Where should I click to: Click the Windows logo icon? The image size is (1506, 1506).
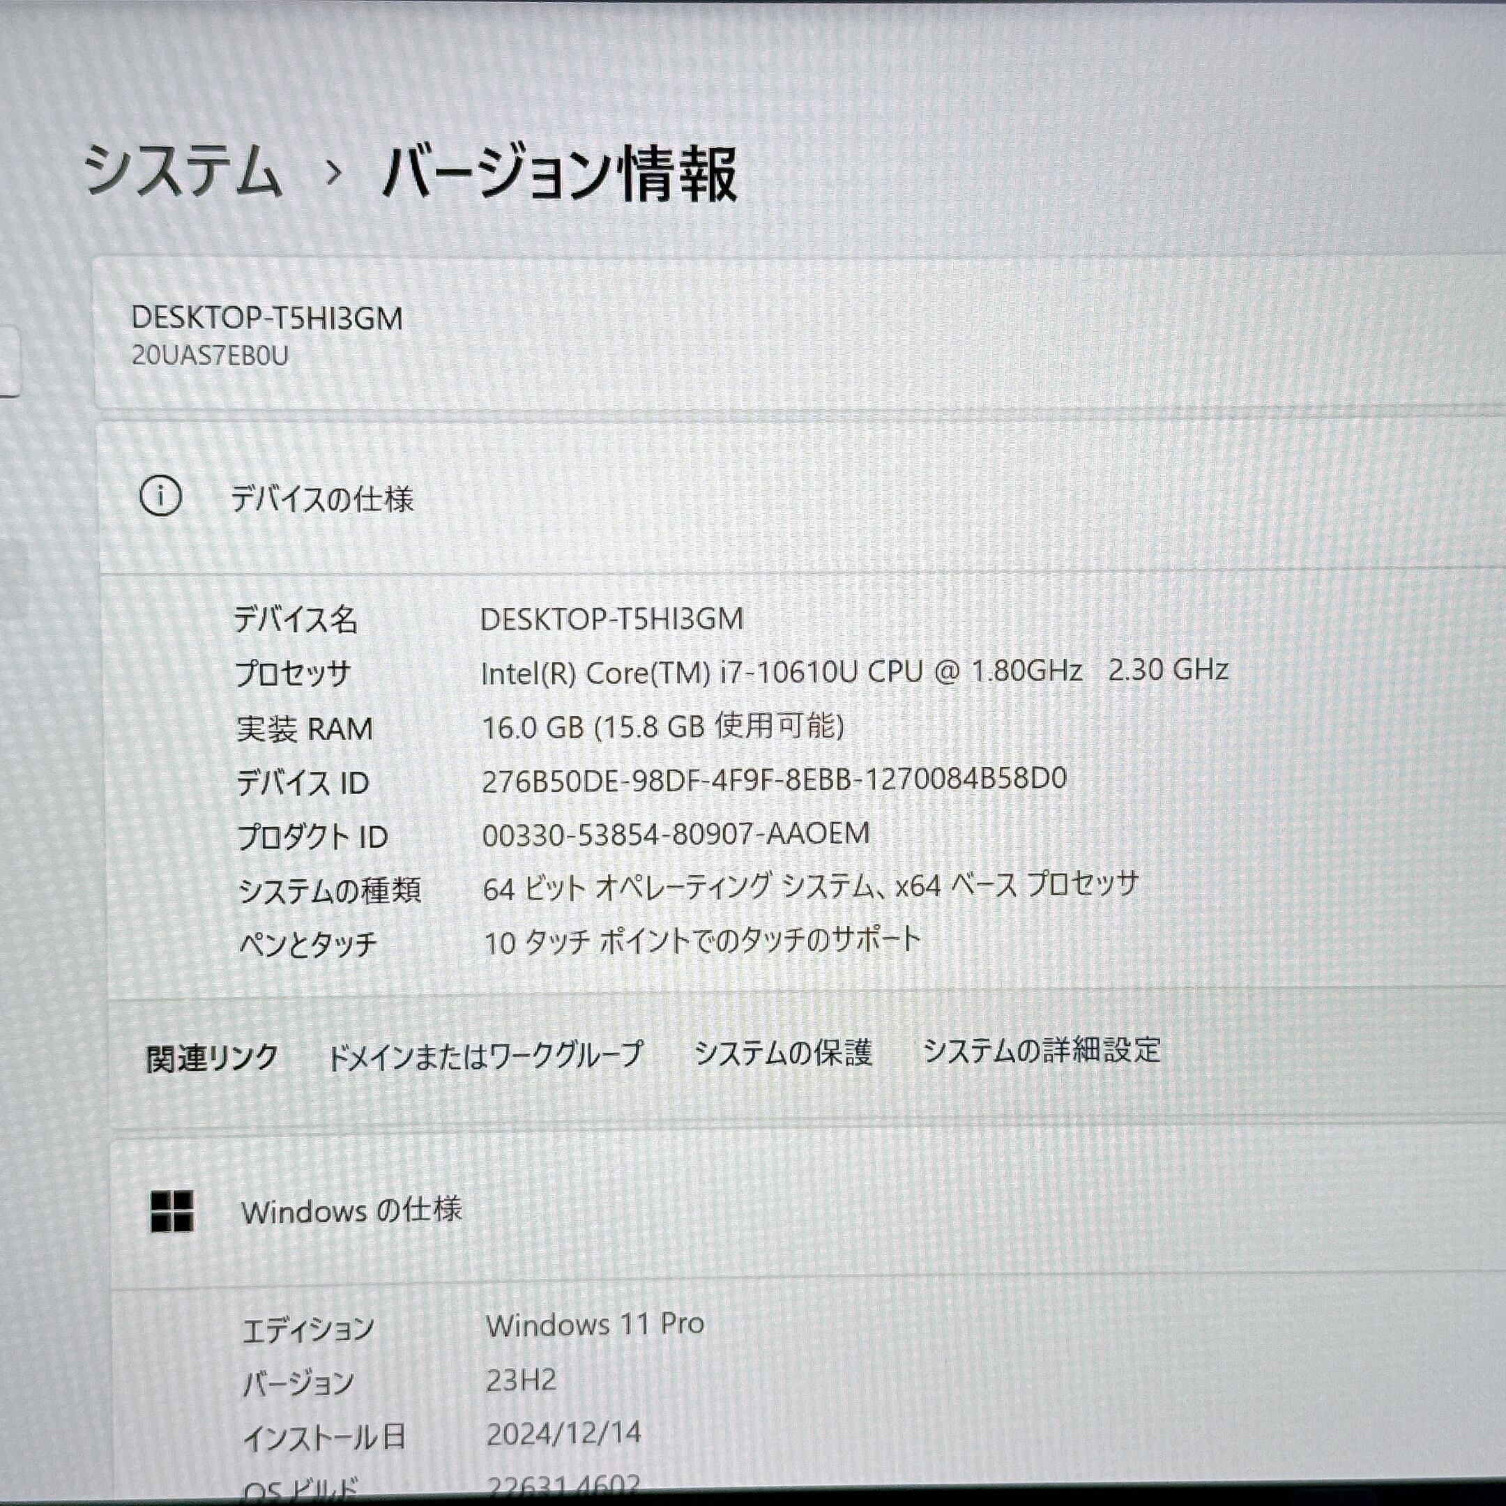pos(172,1212)
